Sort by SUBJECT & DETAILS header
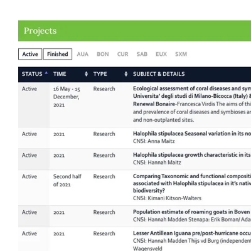 pyautogui.click(x=159, y=74)
